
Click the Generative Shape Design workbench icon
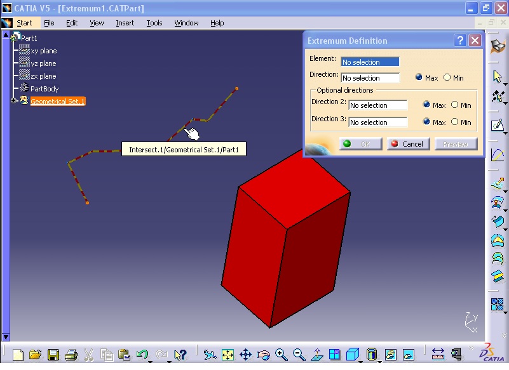pos(498,47)
